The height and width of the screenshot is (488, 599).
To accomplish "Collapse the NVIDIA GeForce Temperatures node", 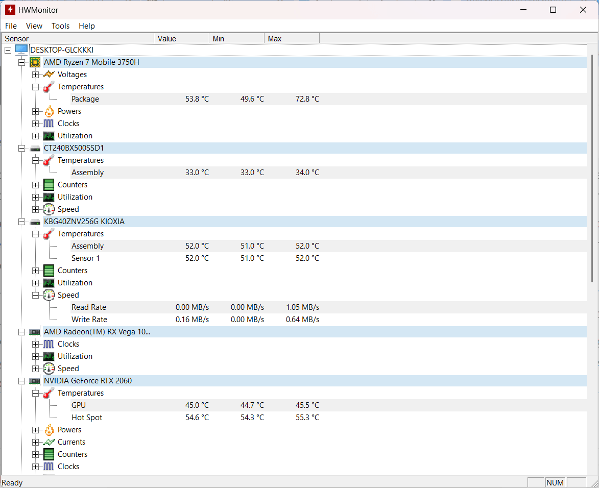I will (36, 393).
